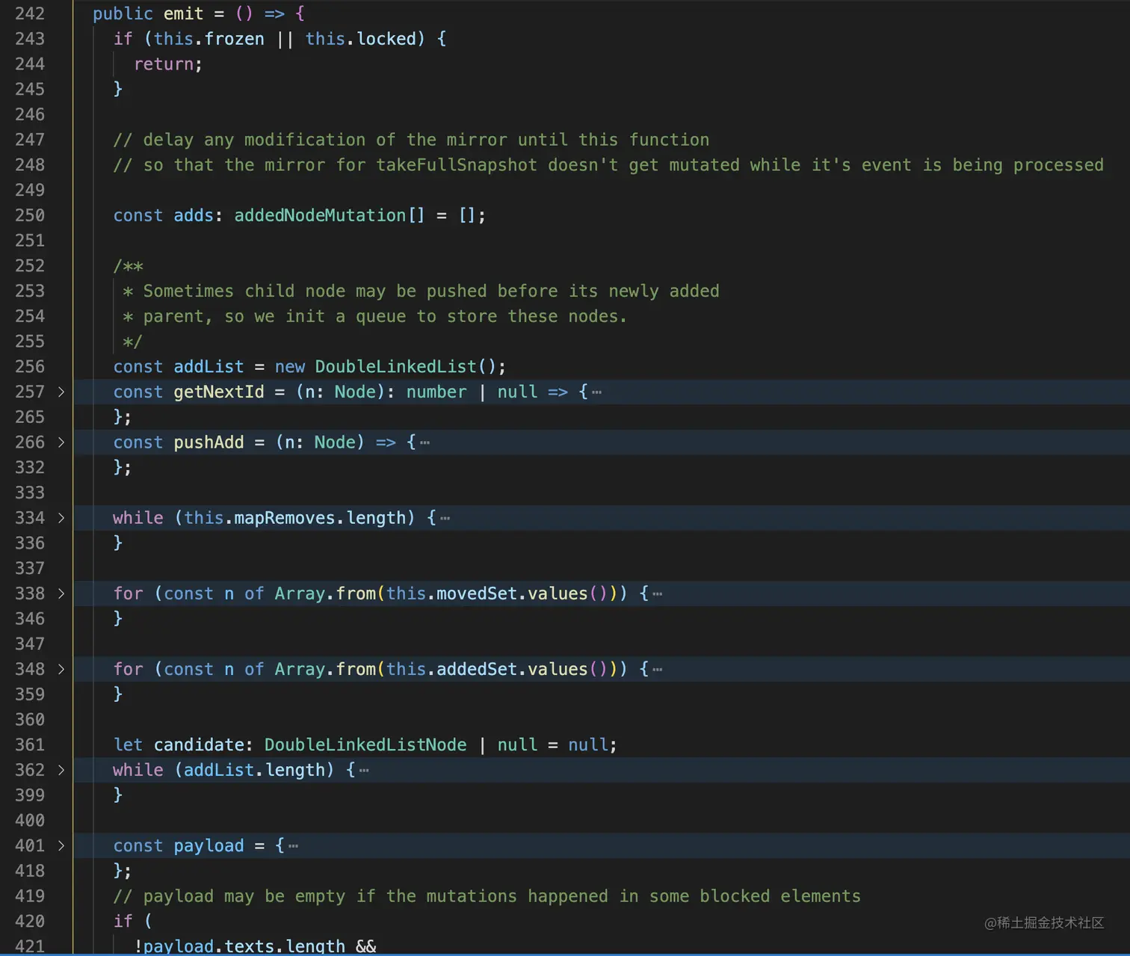Screen dimensions: 1130x956
Task: Click the ellipsis on the addList while loop
Action: pyautogui.click(x=364, y=770)
